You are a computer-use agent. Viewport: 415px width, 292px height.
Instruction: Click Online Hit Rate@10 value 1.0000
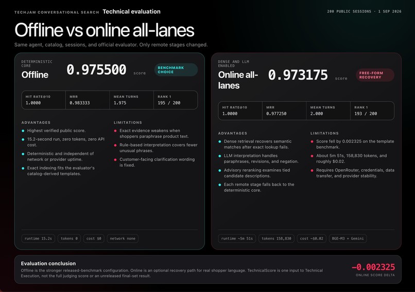[x=230, y=114]
